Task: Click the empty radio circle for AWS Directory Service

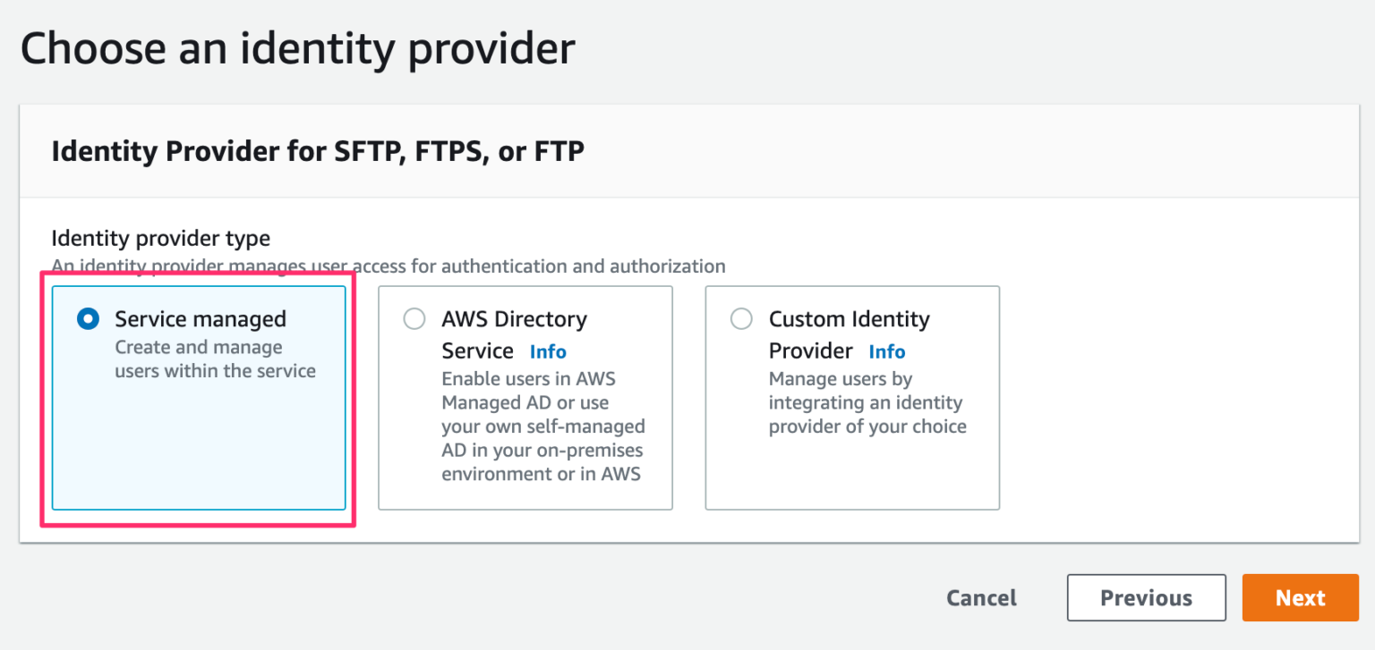Action: [x=414, y=318]
